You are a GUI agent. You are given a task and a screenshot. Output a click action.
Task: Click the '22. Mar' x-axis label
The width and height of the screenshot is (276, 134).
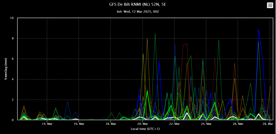[174, 124]
